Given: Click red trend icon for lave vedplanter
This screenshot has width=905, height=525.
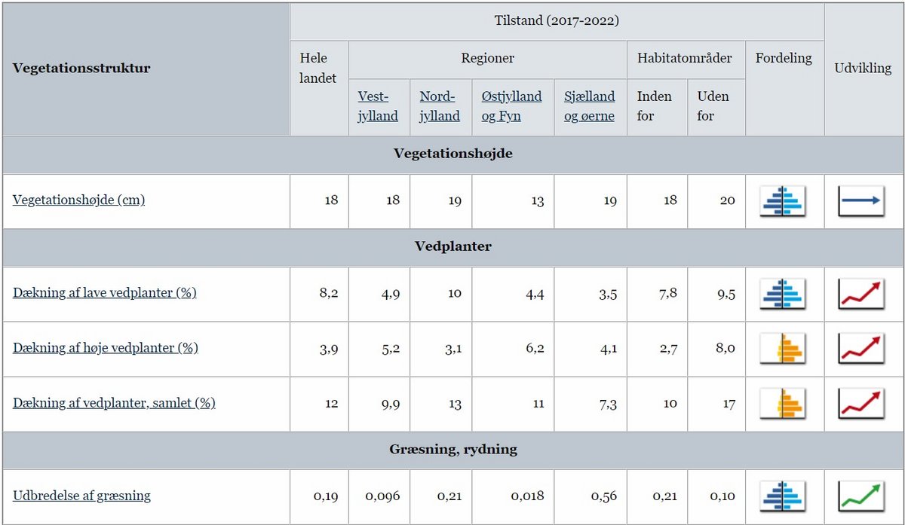Looking at the screenshot, I should click(861, 294).
